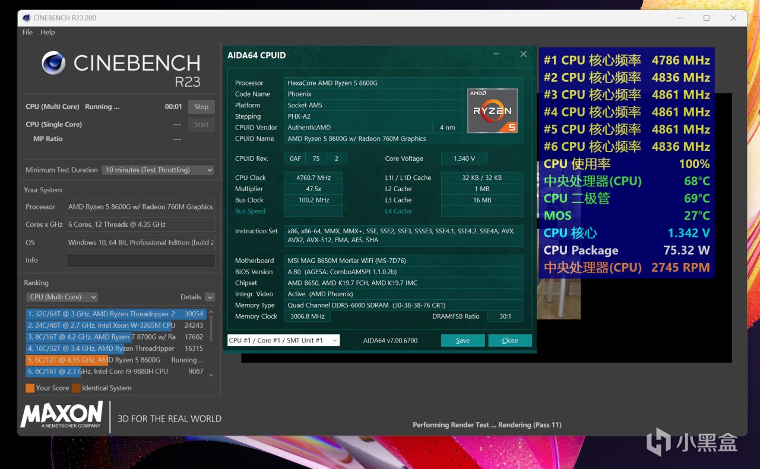
Task: Select the 16C/32T Ryzen Threadripper ranking row
Action: (x=116, y=348)
